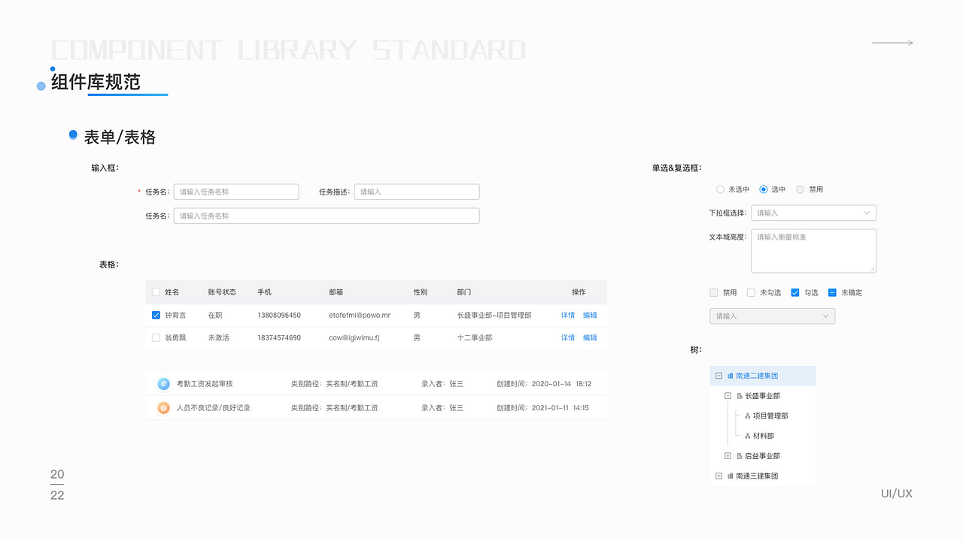Click the phone number 13808096450

point(279,316)
